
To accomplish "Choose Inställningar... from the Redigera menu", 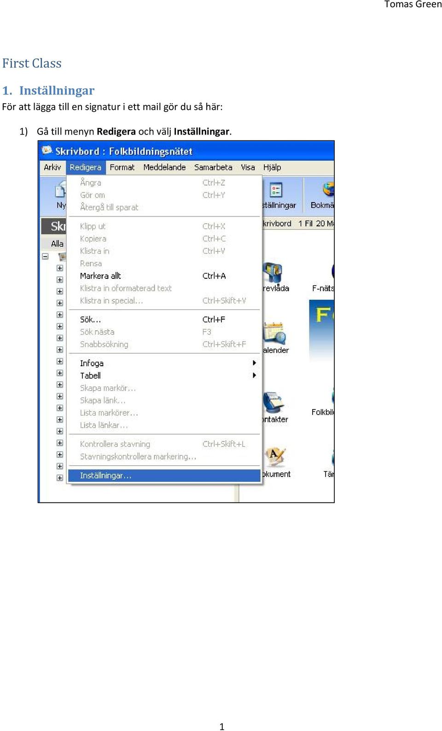I will pyautogui.click(x=164, y=475).
